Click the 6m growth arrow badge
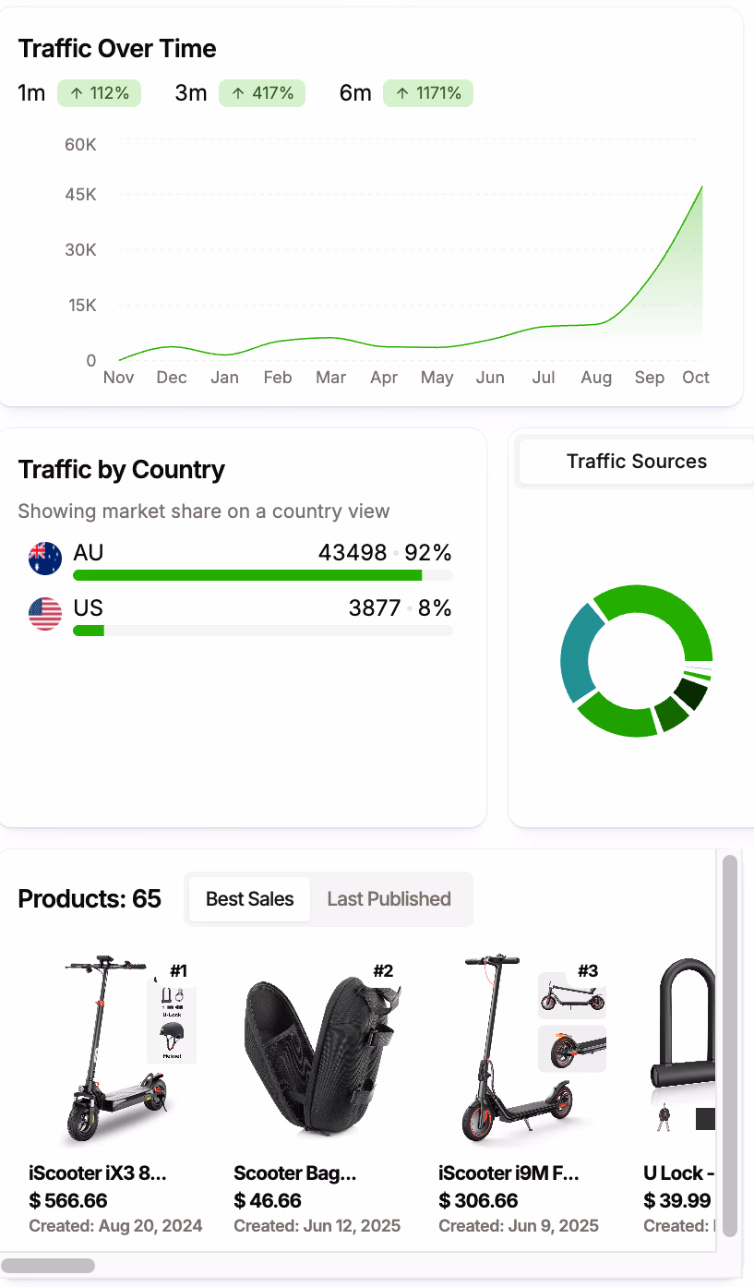Viewport: 754px width, 1287px height. (427, 93)
